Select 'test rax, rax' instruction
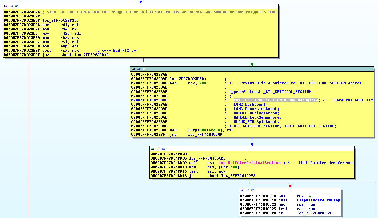378x218 pixels. coord(297,209)
